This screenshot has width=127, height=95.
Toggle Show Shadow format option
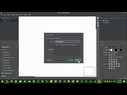112,55
